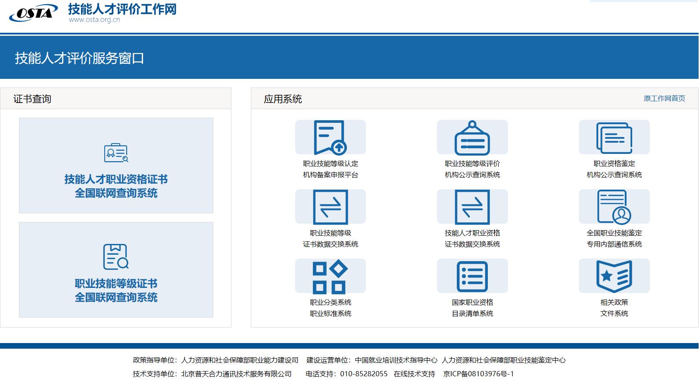Viewport: 699px width, 384px height.
Task: Click 中国就业培训技术指导中心 in footer
Action: (396, 360)
